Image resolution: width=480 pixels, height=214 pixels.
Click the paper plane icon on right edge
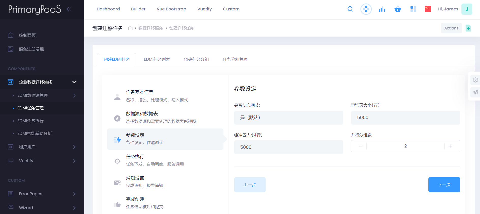pos(475,92)
